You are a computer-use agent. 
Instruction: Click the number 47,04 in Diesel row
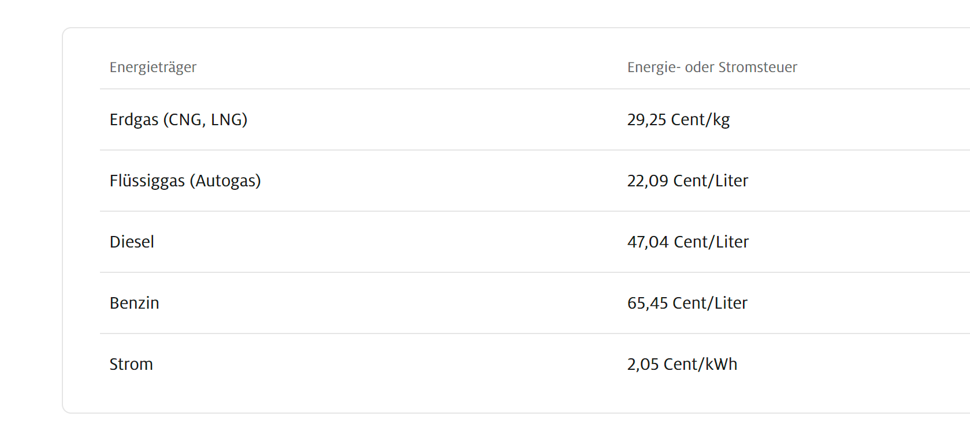click(648, 242)
